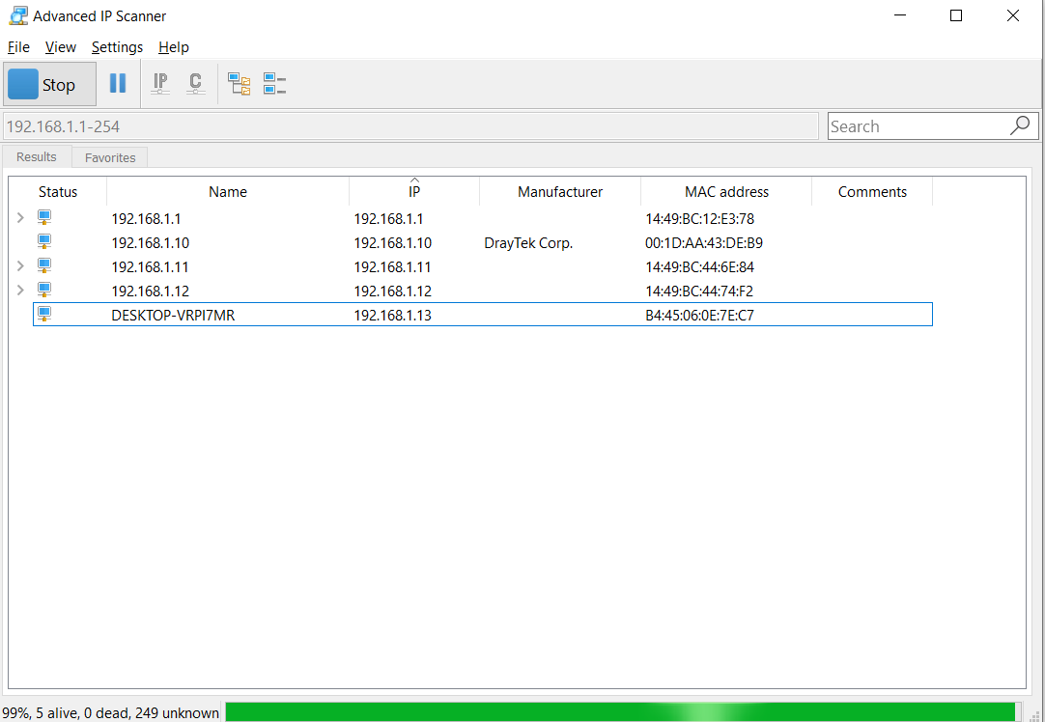Click the 192.168.1.1 IP column cell

point(388,219)
